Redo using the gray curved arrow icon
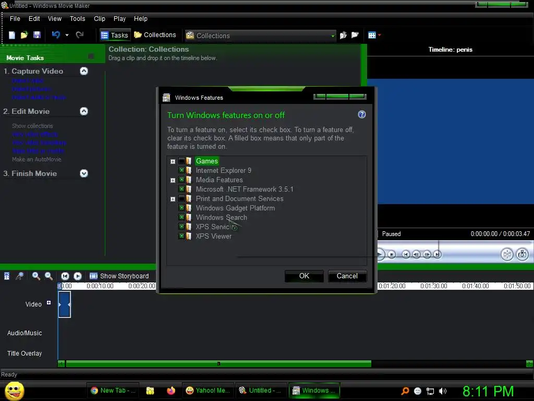Image resolution: width=534 pixels, height=401 pixels. tap(80, 35)
